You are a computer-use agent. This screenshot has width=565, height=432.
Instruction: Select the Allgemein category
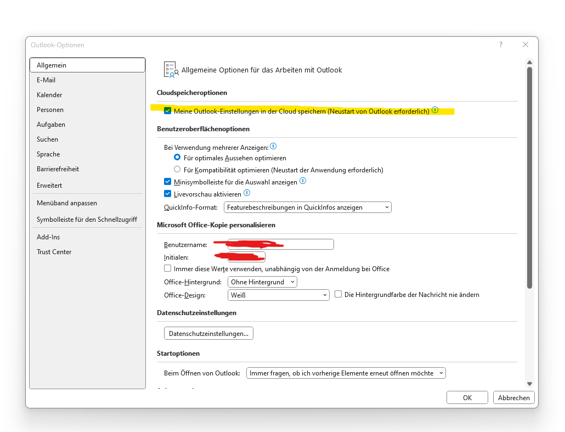[x=88, y=65]
